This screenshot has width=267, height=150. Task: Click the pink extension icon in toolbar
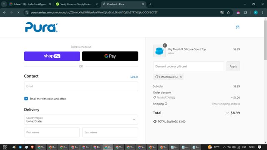(x=238, y=12)
